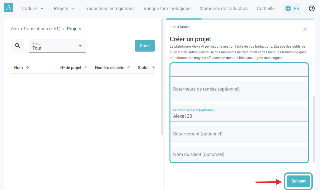Click the Projets breadcrumb text

pyautogui.click(x=74, y=29)
